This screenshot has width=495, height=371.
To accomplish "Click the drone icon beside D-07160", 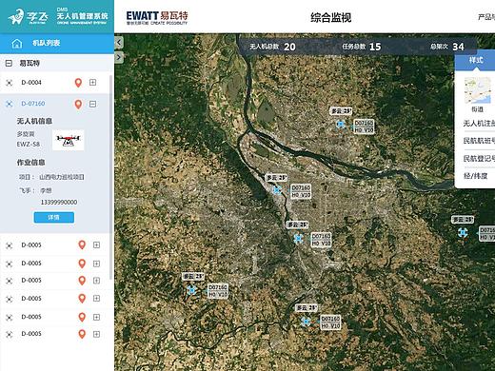I will pyautogui.click(x=10, y=104).
